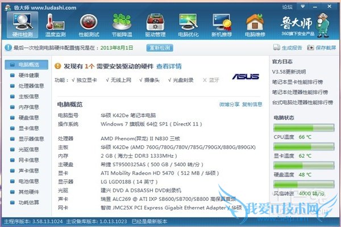This screenshot has height=227, width=341.
Task: Launch 性能测试 performance test
Action: tap(89, 25)
